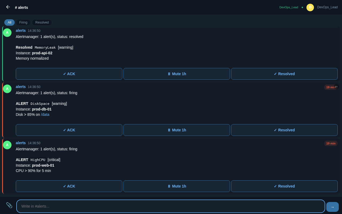Click the alerts sender name on the DiskSpace message
Image resolution: width=342 pixels, height=214 pixels.
pyautogui.click(x=21, y=87)
